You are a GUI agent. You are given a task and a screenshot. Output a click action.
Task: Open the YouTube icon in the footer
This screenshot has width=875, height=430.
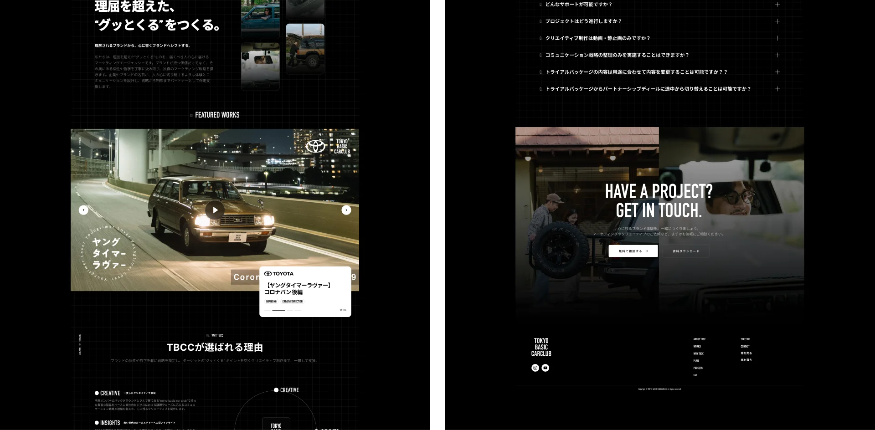point(545,368)
